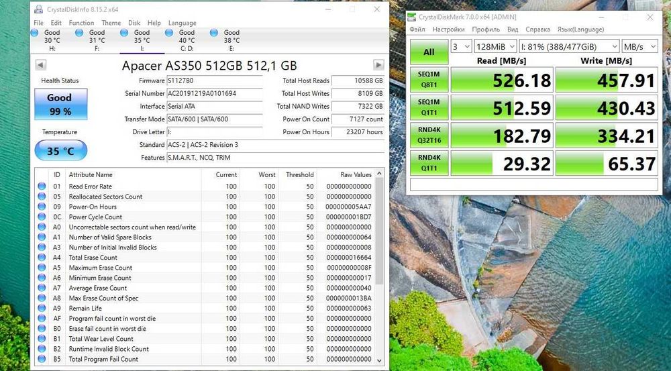
Task: Open Theme menu in CrystalDiskInfo
Action: tap(111, 23)
